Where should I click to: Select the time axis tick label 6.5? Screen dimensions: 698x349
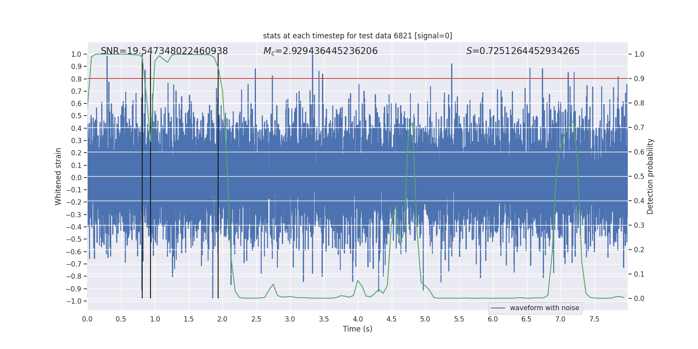[x=527, y=319]
